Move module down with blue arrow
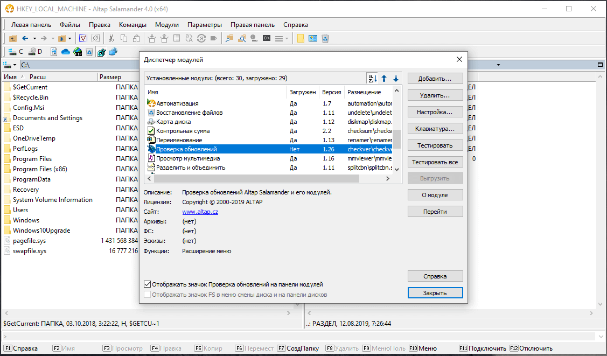 pyautogui.click(x=396, y=78)
